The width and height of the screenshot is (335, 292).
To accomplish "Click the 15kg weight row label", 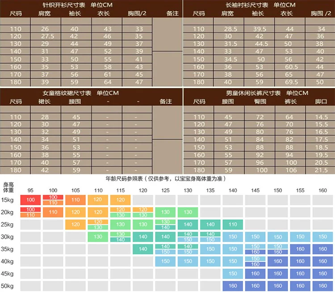I will coord(7,200).
